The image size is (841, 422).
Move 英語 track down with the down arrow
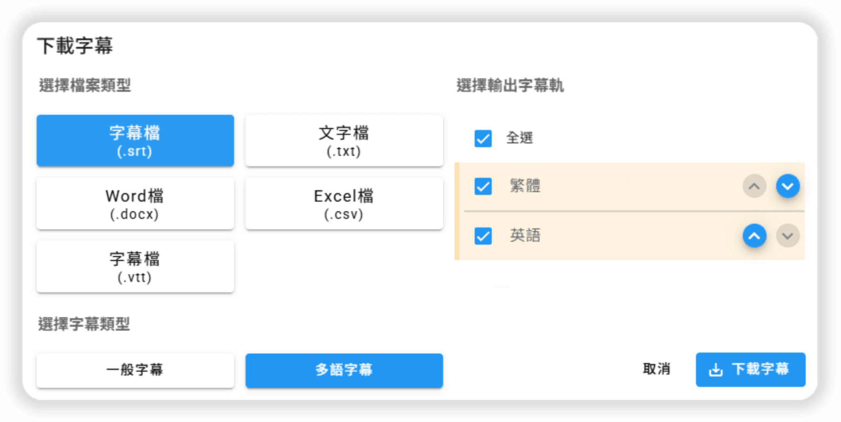click(x=787, y=236)
